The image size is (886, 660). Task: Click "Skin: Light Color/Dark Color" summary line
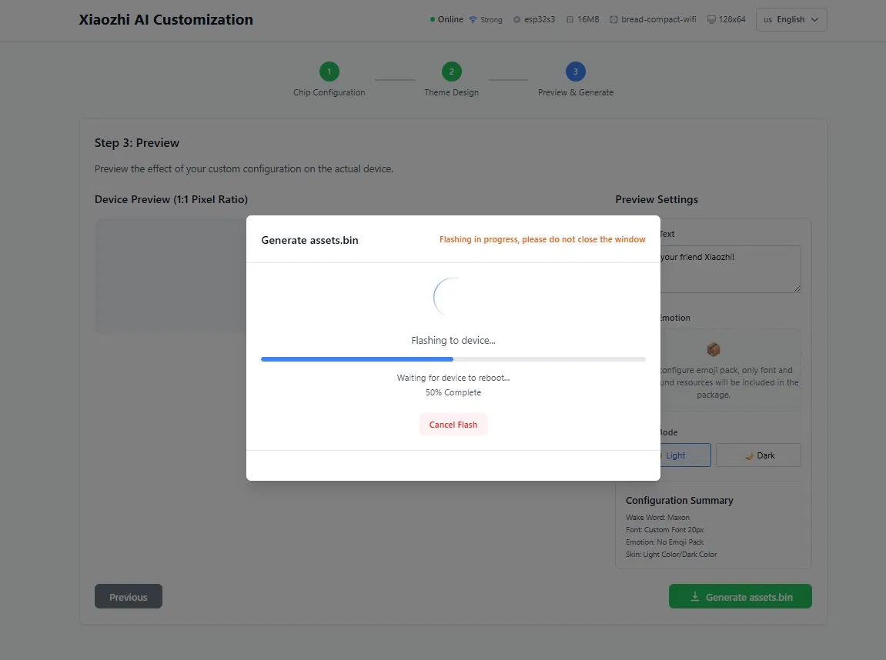(x=670, y=555)
